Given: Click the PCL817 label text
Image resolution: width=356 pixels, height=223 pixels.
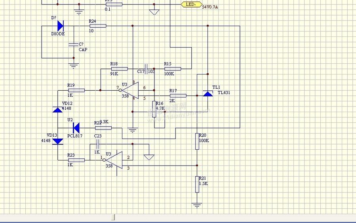Looking at the screenshot, I should click(x=75, y=136).
